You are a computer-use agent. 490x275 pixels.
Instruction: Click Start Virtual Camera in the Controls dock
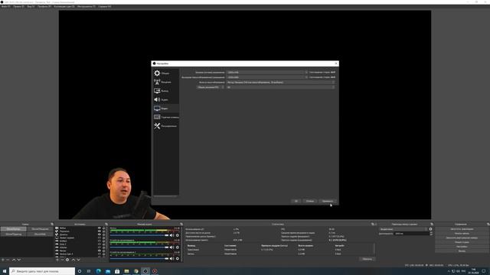(462, 238)
